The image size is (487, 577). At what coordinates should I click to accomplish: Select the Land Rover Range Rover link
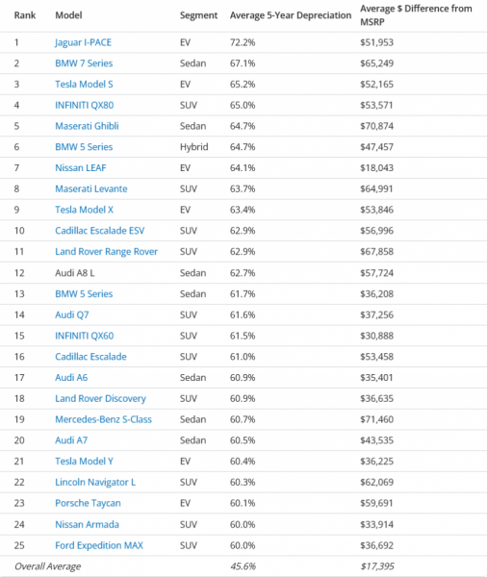pyautogui.click(x=107, y=252)
